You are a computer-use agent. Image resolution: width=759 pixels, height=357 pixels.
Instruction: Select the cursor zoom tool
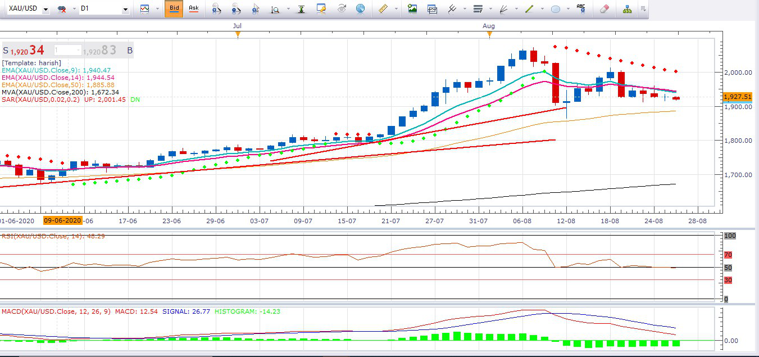256,9
